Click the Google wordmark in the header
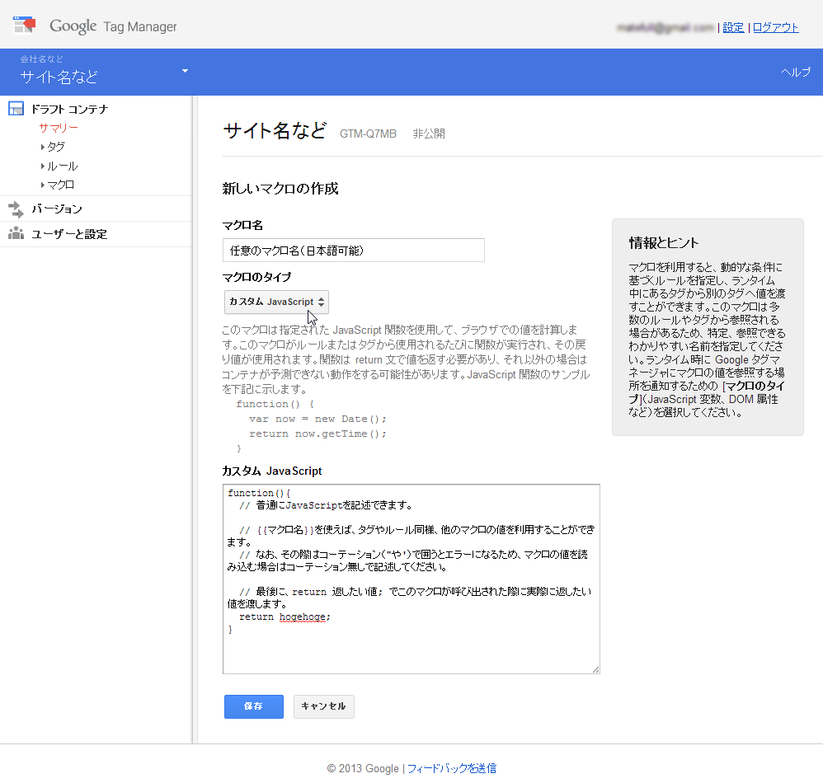Viewport: 823px width, 783px height. (73, 26)
